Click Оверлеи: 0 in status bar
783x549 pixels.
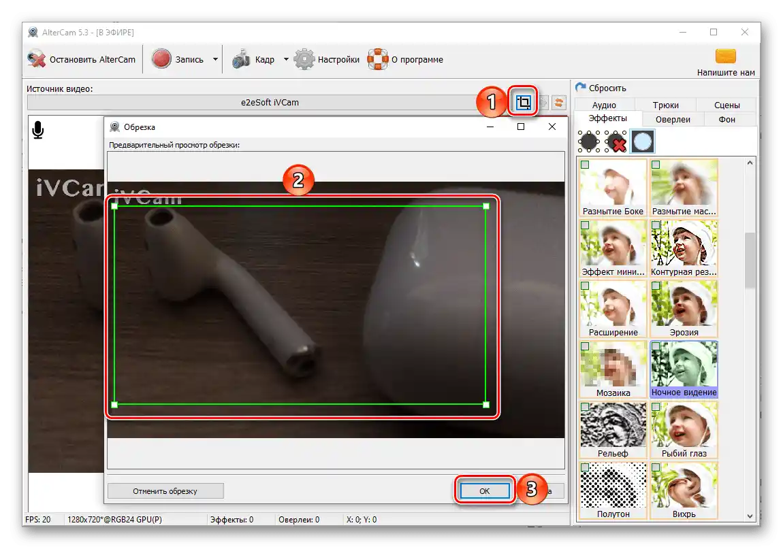299,520
